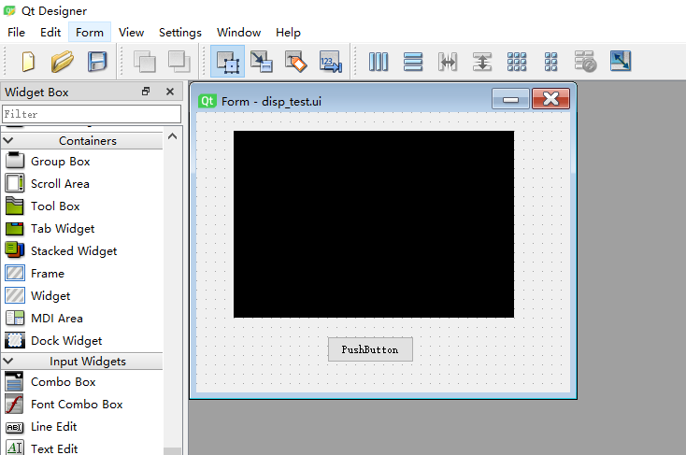Select Combo Box widget

(82, 382)
